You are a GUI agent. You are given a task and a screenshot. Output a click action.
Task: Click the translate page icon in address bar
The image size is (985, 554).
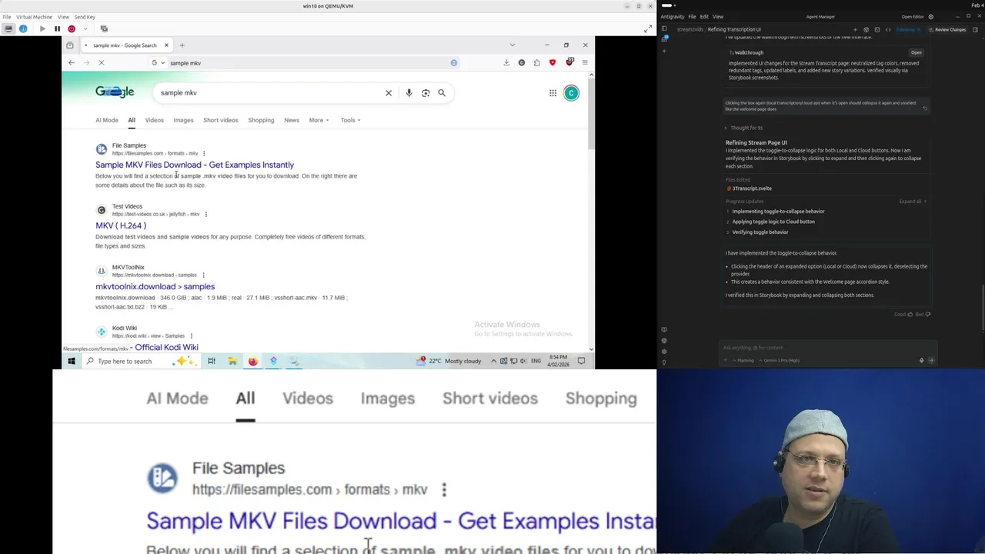click(454, 62)
